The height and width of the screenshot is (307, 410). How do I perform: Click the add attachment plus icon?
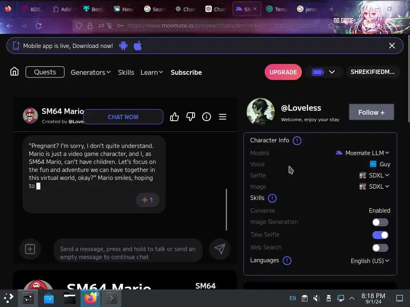(30, 249)
